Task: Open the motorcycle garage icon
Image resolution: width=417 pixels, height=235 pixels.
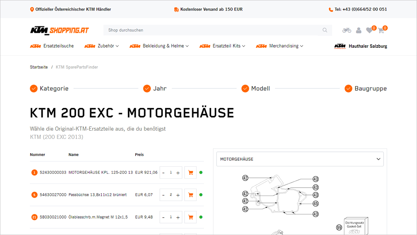Action: coord(347,30)
